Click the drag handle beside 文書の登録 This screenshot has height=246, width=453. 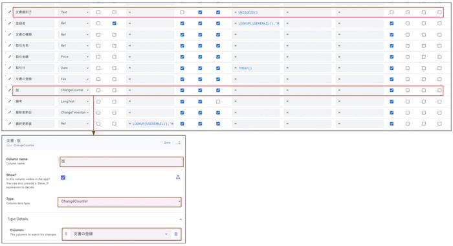click(66, 234)
